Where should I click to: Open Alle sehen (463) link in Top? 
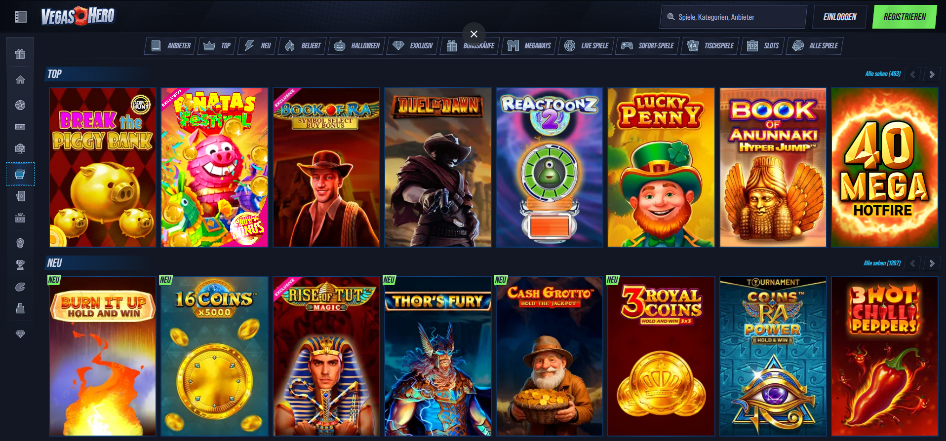tap(883, 74)
